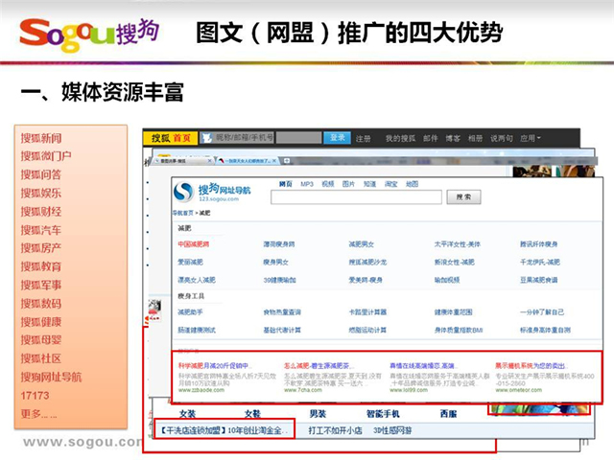Click into the Sogou search input field
Image resolution: width=614 pixels, height=460 pixels.
tap(357, 197)
